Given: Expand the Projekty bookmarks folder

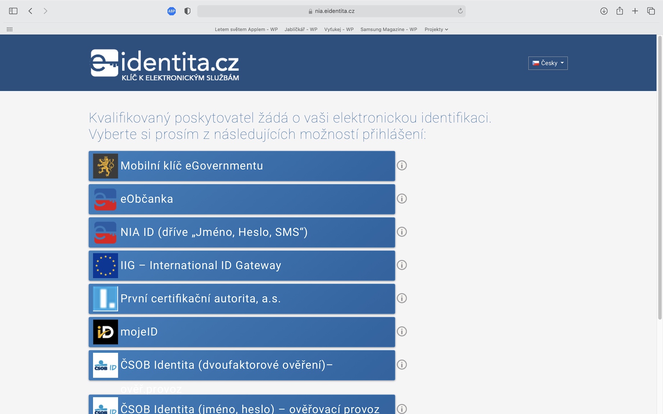Looking at the screenshot, I should (x=436, y=29).
